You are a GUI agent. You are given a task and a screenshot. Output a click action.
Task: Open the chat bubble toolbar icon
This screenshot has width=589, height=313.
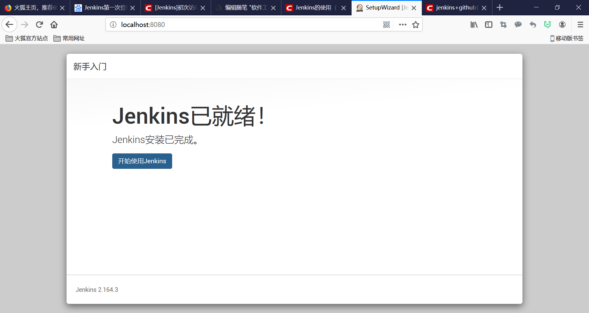tap(518, 25)
